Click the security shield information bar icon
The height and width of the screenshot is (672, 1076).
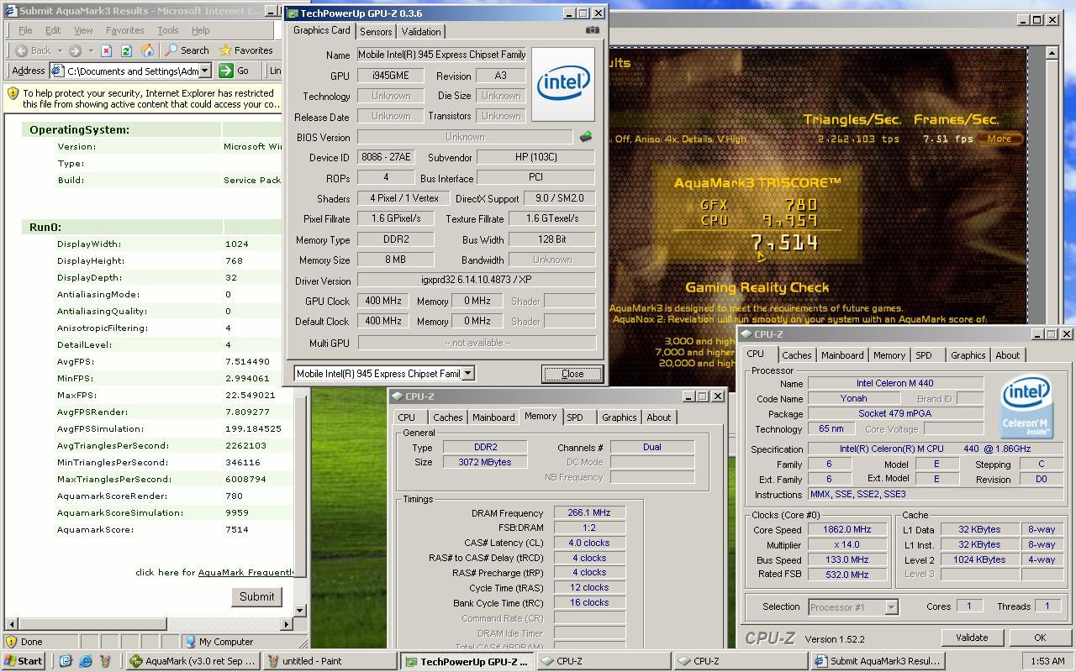click(13, 94)
